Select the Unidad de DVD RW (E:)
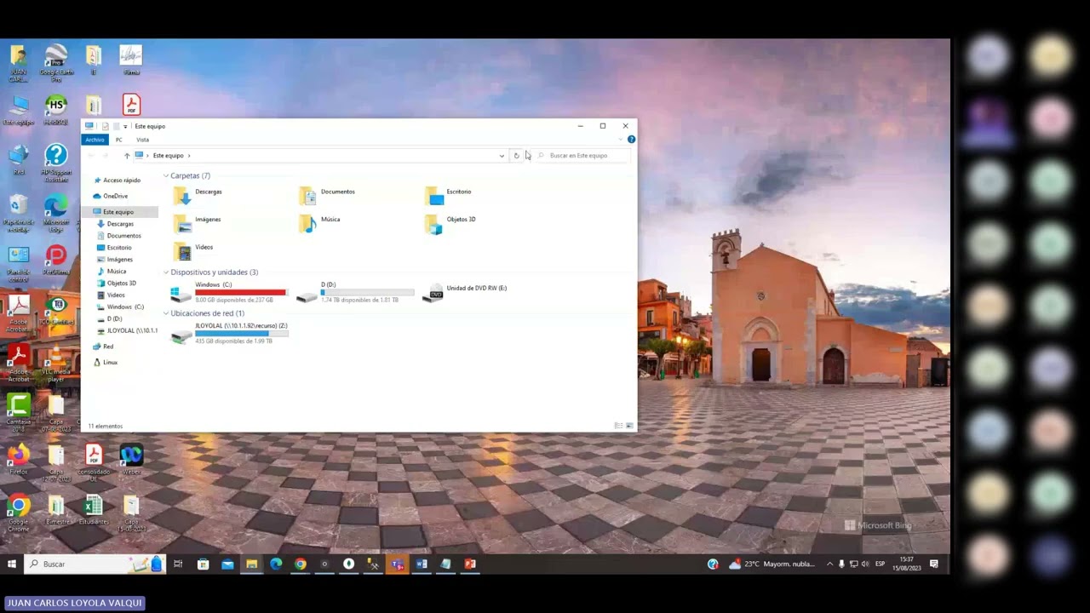The height and width of the screenshot is (613, 1090). 466,292
